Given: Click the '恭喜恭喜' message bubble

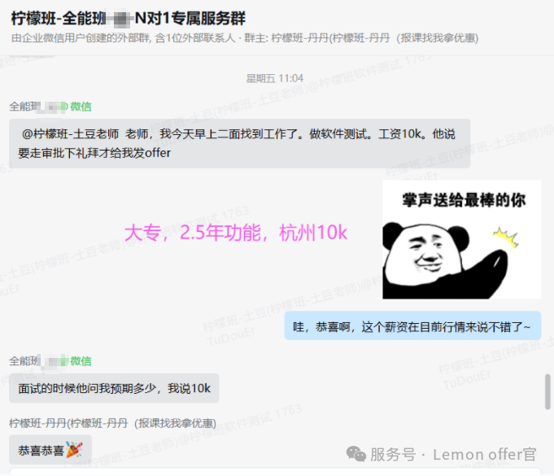Looking at the screenshot, I should [x=50, y=449].
